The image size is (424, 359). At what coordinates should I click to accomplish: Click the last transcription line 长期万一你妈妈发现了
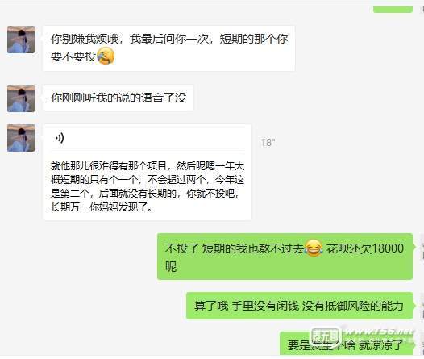(x=102, y=207)
